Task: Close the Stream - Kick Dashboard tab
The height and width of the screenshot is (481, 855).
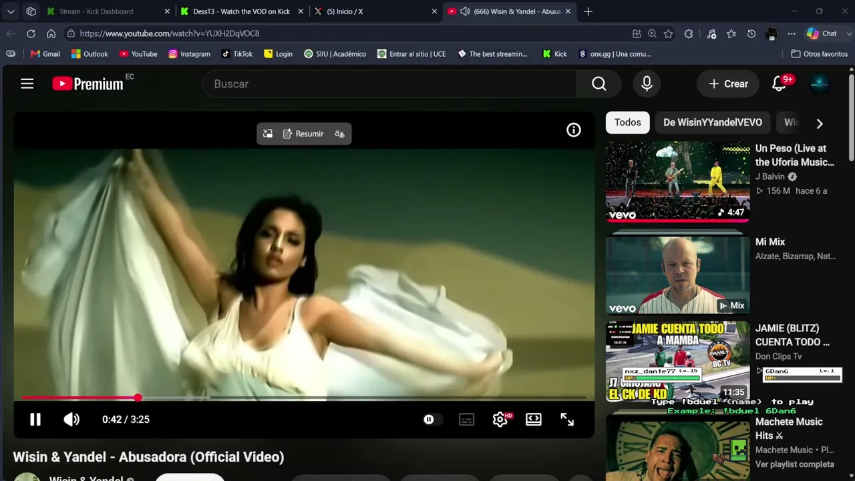Action: tap(167, 11)
